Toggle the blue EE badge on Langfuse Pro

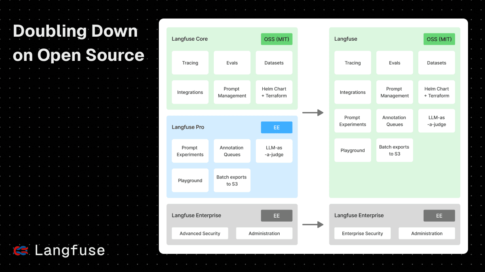tap(276, 127)
